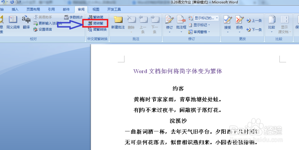Click 简转繁 to convert to traditional
This screenshot has width=299, height=150.
point(96,23)
